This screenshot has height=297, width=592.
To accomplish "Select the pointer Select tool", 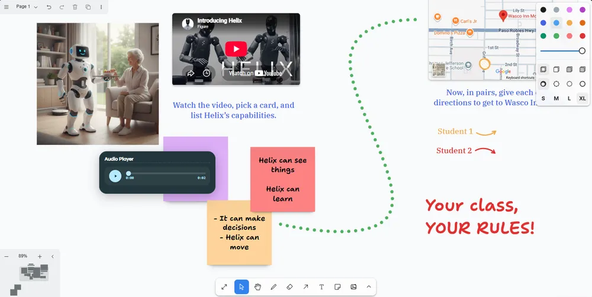I will (x=242, y=287).
